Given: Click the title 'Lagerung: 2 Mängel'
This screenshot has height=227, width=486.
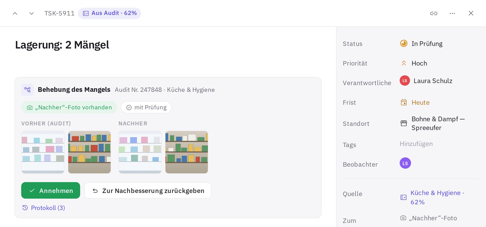Looking at the screenshot, I should point(62,45).
